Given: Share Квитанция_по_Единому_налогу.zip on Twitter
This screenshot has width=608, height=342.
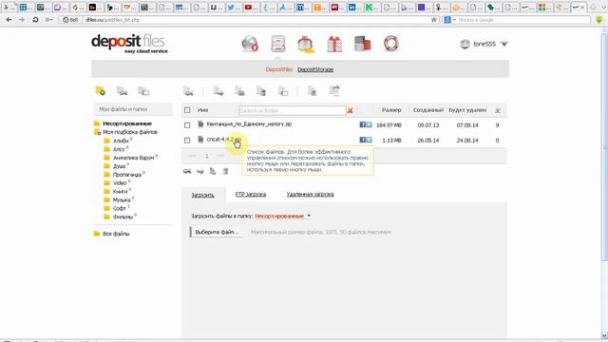Looking at the screenshot, I should [x=369, y=124].
